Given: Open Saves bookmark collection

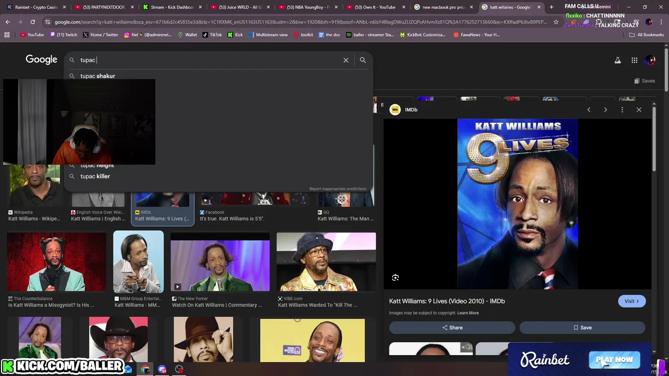Looking at the screenshot, I should pyautogui.click(x=644, y=81).
